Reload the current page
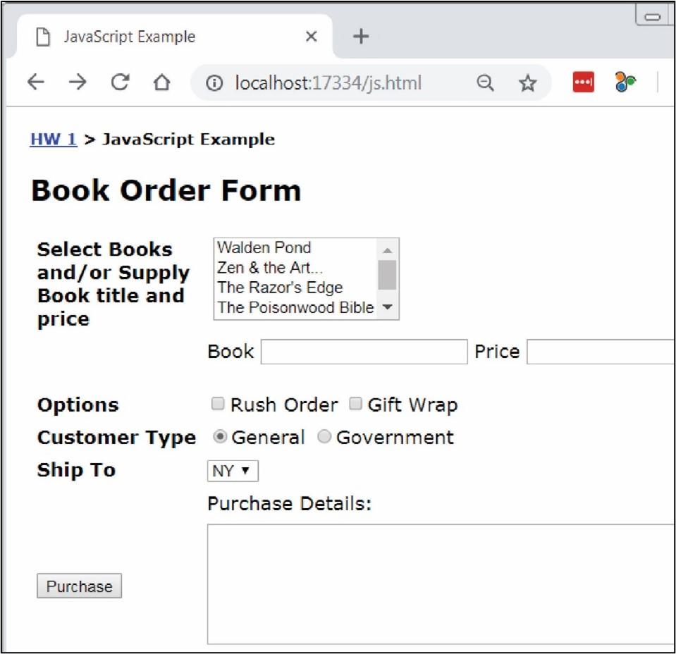This screenshot has height=654, width=676. point(120,82)
